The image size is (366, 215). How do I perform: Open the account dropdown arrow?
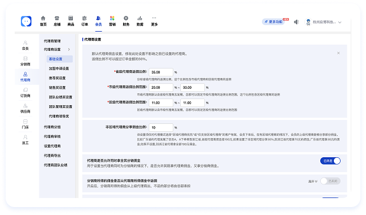(x=340, y=23)
